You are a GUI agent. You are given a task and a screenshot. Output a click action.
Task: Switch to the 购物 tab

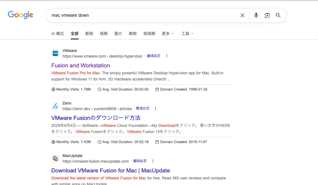[x=132, y=34]
